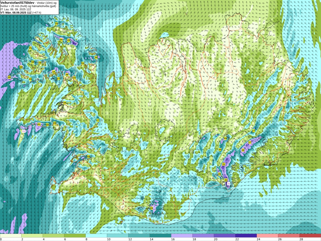Image resolution: width=321 pixels, height=241 pixels.
Task: Click the 22–24 m/s dark indigo legend swatch
Action: click(x=246, y=236)
